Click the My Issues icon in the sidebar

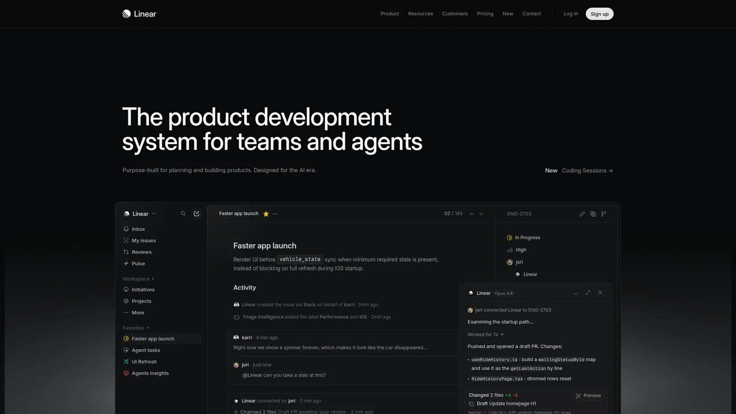point(126,241)
